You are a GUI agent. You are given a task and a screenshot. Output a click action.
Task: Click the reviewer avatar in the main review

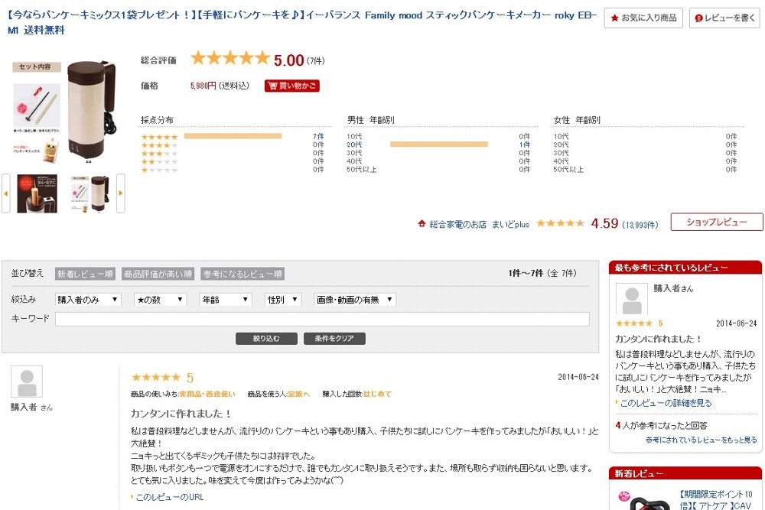tap(27, 382)
